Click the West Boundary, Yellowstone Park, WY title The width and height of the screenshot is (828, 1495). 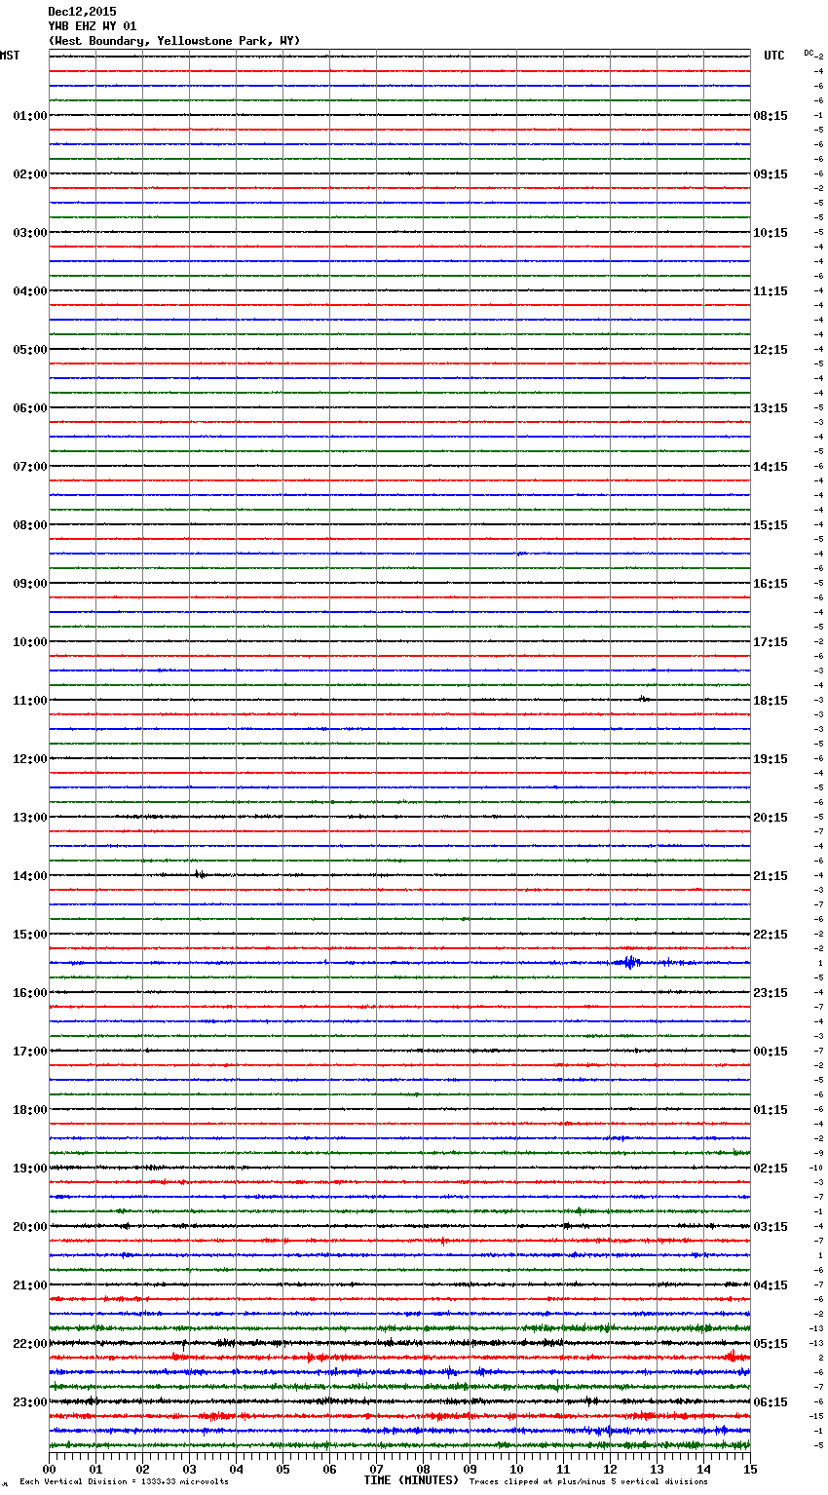(174, 41)
